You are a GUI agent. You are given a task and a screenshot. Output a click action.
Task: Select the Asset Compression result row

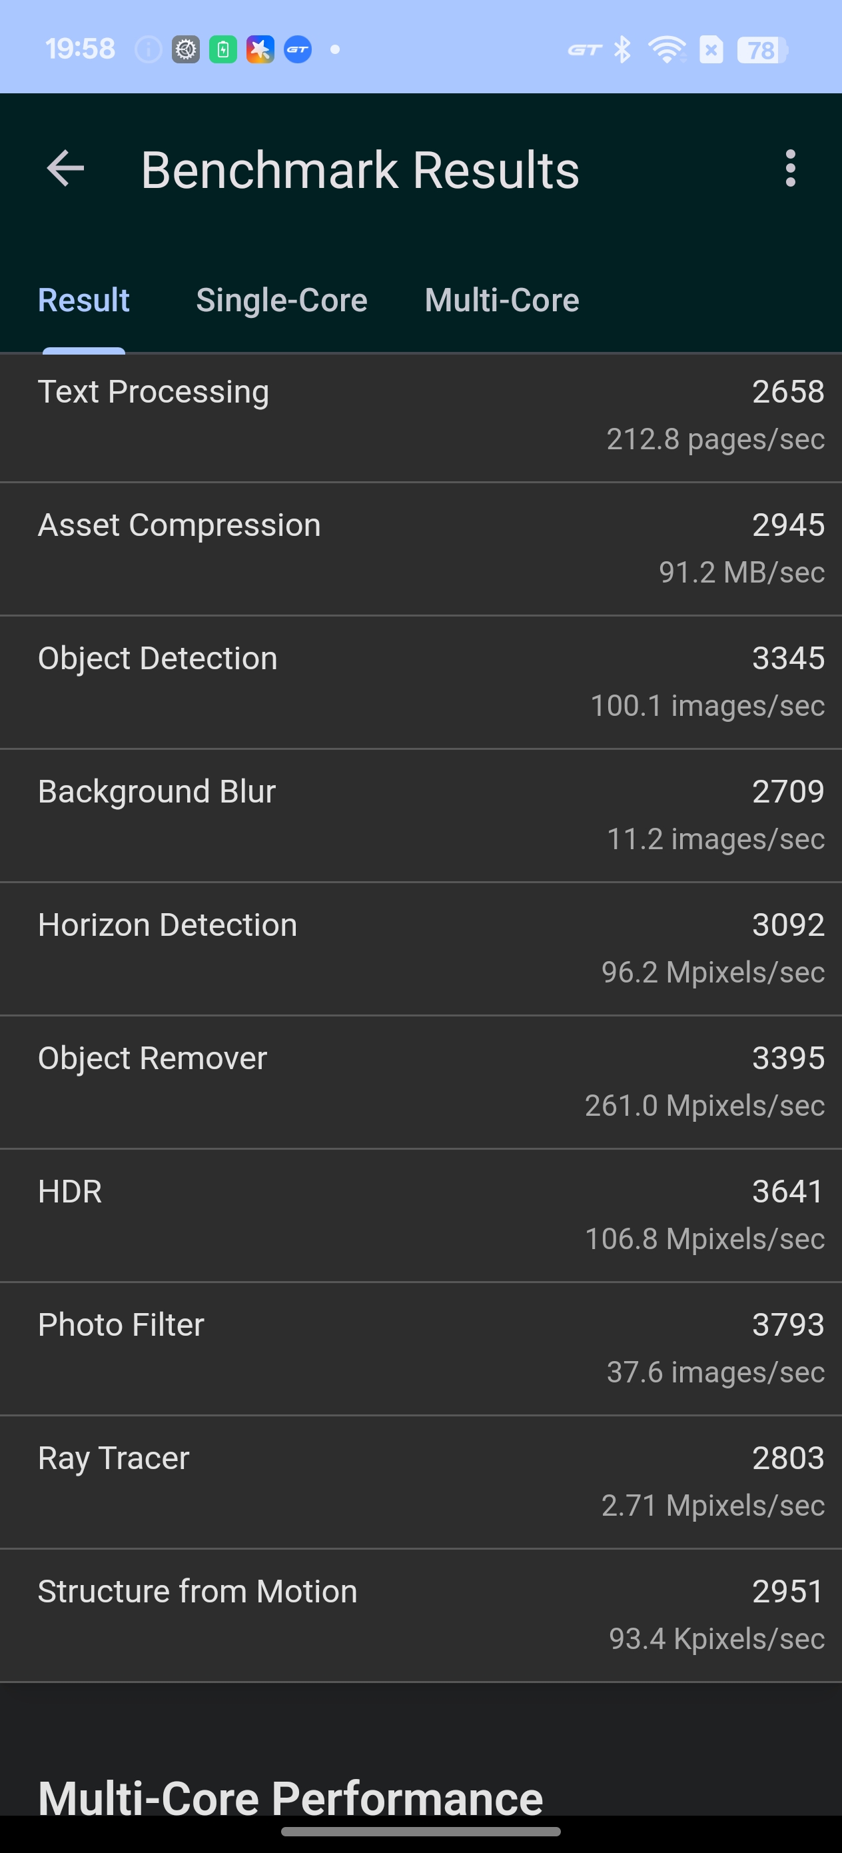tap(420, 549)
